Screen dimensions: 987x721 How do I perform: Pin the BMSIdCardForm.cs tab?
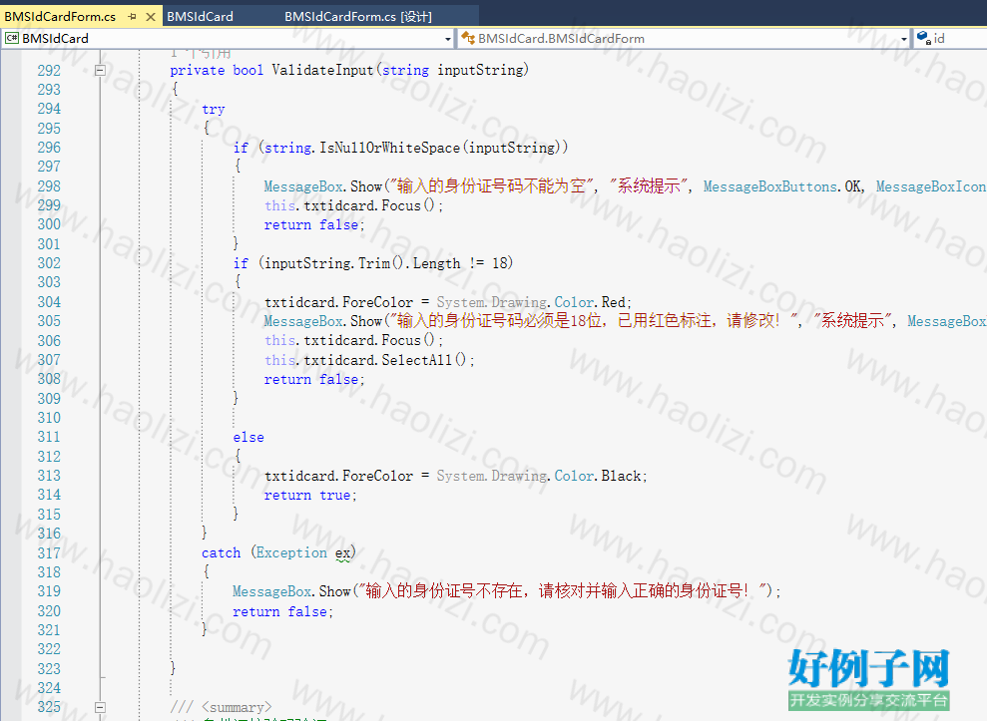[132, 17]
